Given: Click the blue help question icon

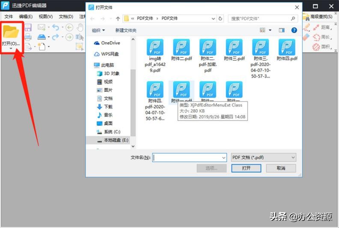Looking at the screenshot, I should 294,30.
